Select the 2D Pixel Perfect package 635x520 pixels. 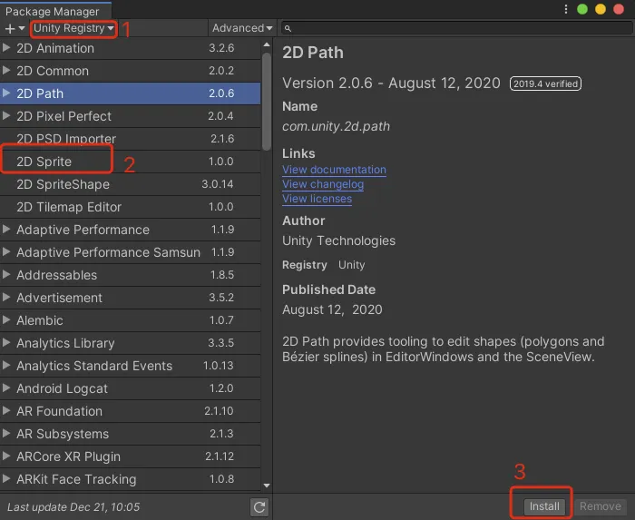(130, 116)
